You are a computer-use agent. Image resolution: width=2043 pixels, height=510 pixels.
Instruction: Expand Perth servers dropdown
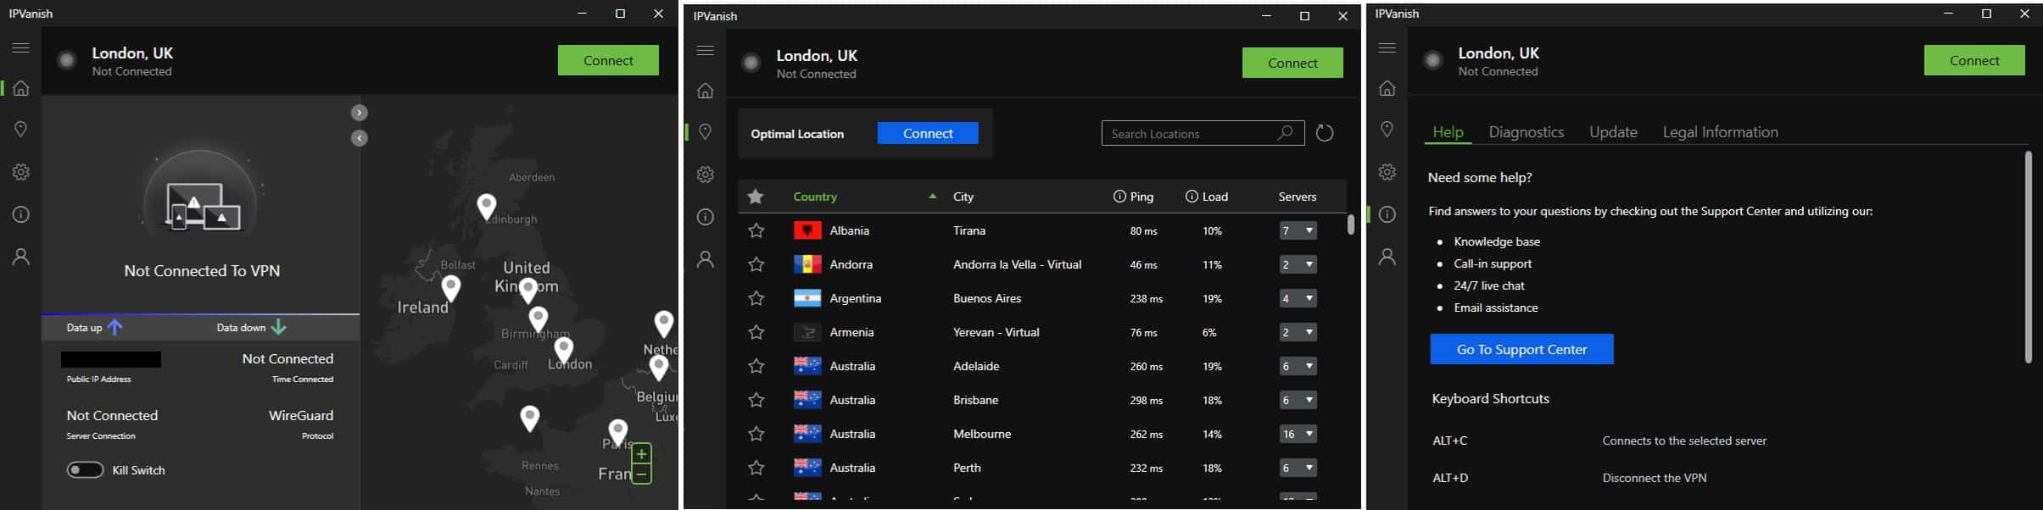(1298, 468)
